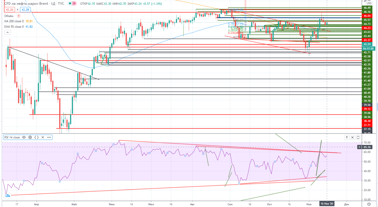Remove the RSI indicator from chart
This screenshot has height=207, width=378.
43,137
